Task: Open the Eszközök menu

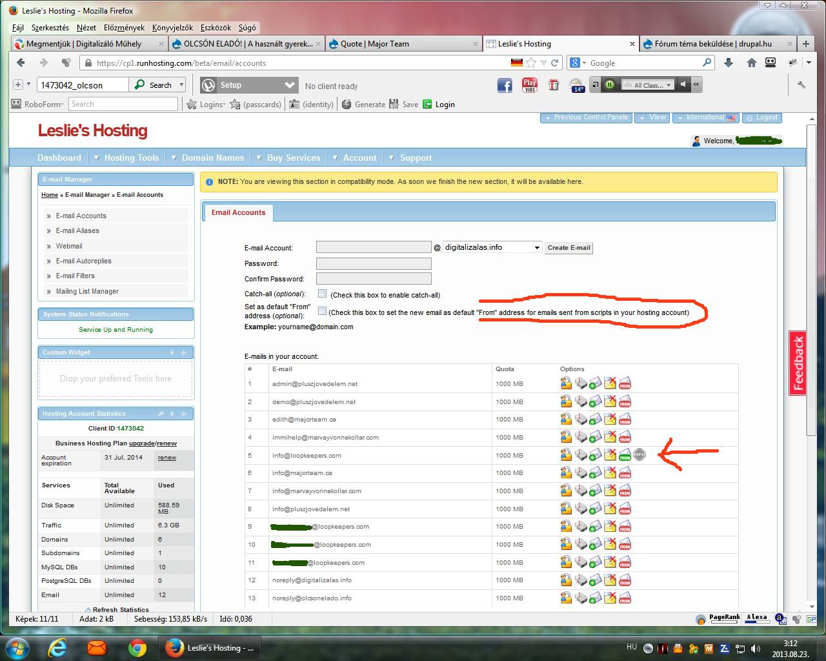Action: (216, 28)
